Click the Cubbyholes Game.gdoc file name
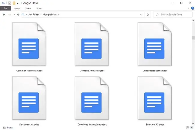Image resolution: width=195 pixels, height=130 pixels. [155, 71]
